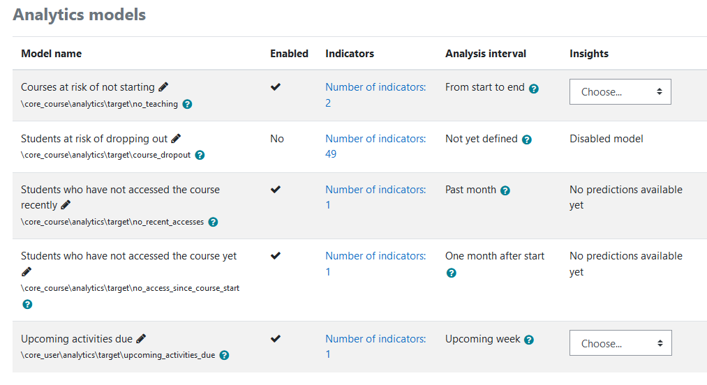This screenshot has height=385, width=707.
Task: Click pencil icon for 'not accessed the course yet' model
Action: click(27, 272)
